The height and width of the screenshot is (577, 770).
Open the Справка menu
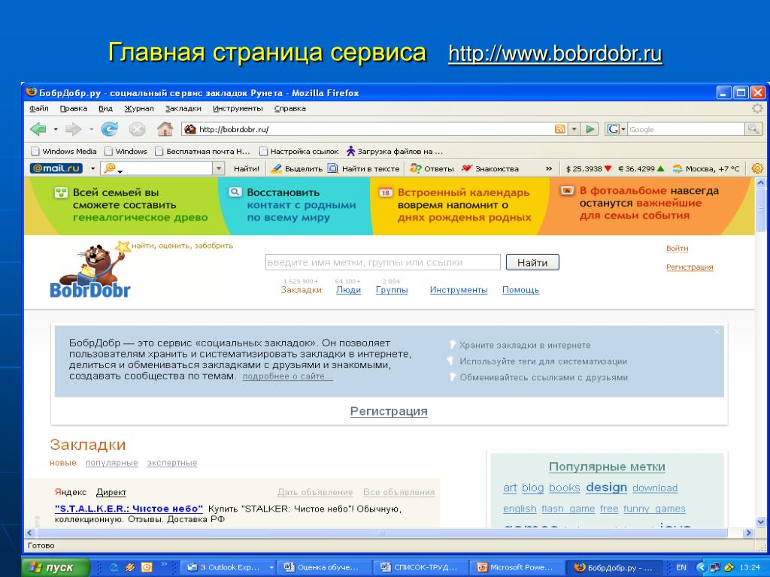(290, 108)
